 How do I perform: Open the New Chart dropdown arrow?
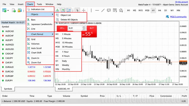pyautogui.click(x=8, y=10)
